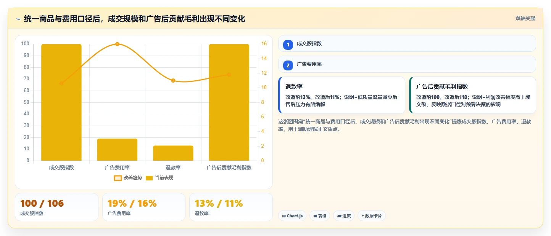Click the 100 / 106 stat card
Image resolution: width=551 pixels, height=236 pixels.
(x=56, y=207)
